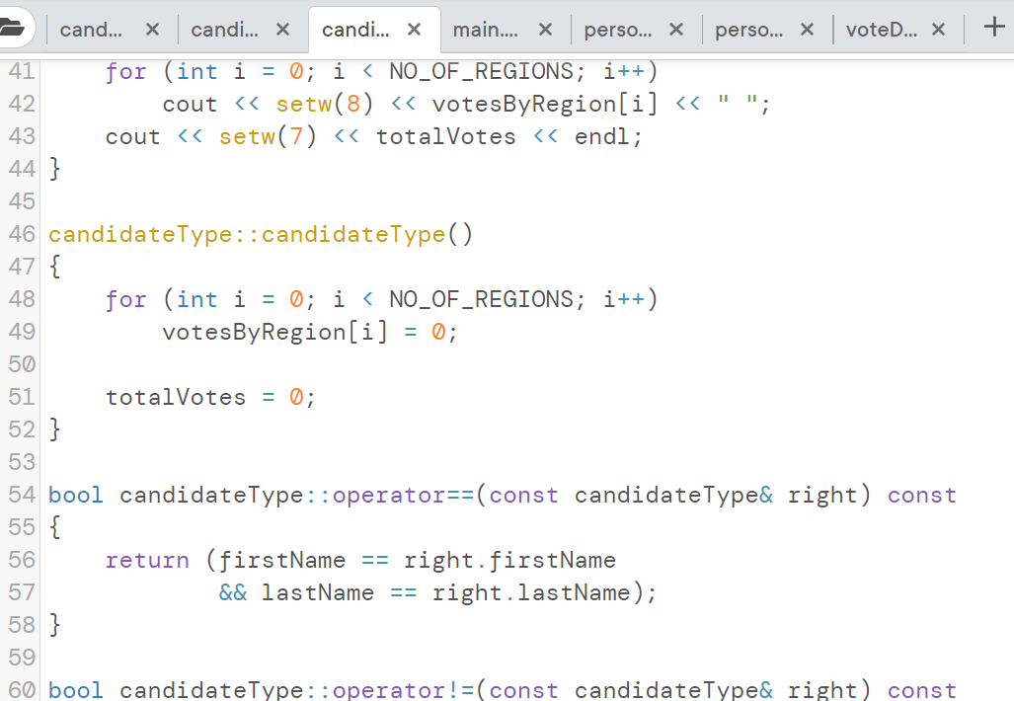
Task: Click the new file plus icon
Action: pyautogui.click(x=992, y=28)
